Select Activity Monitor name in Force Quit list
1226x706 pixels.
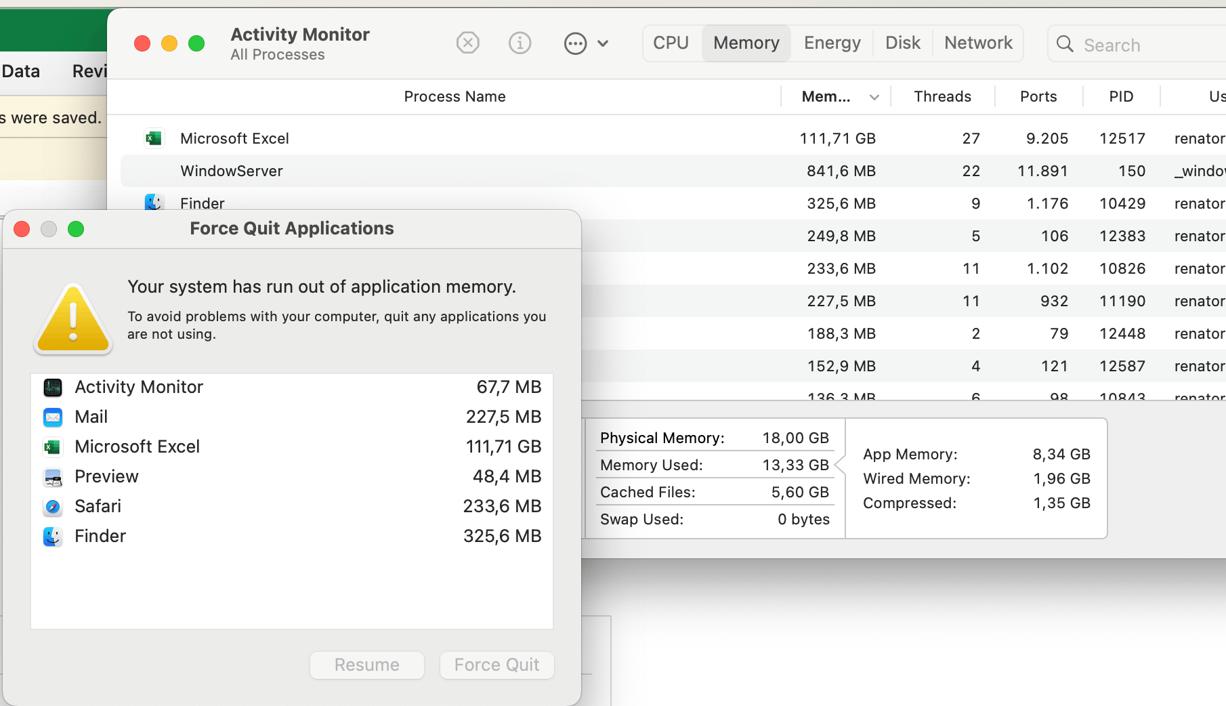point(139,388)
